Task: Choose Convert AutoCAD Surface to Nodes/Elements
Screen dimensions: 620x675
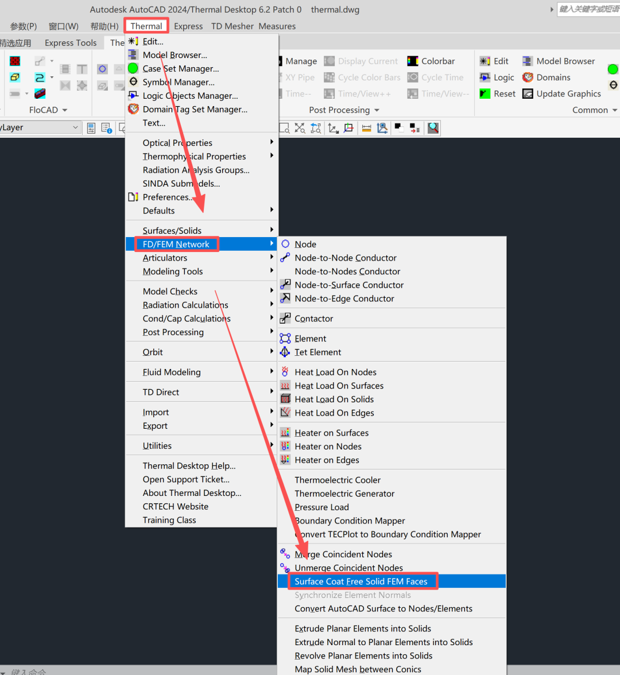Action: tap(383, 608)
